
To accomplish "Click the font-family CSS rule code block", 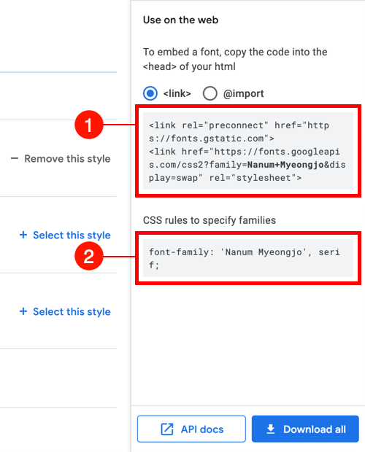I will click(x=248, y=258).
